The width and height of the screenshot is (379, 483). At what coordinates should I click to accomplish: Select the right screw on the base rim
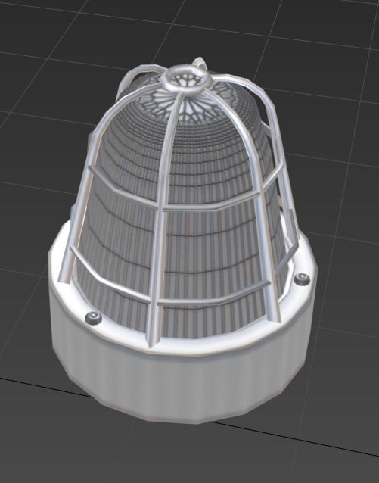(302, 279)
